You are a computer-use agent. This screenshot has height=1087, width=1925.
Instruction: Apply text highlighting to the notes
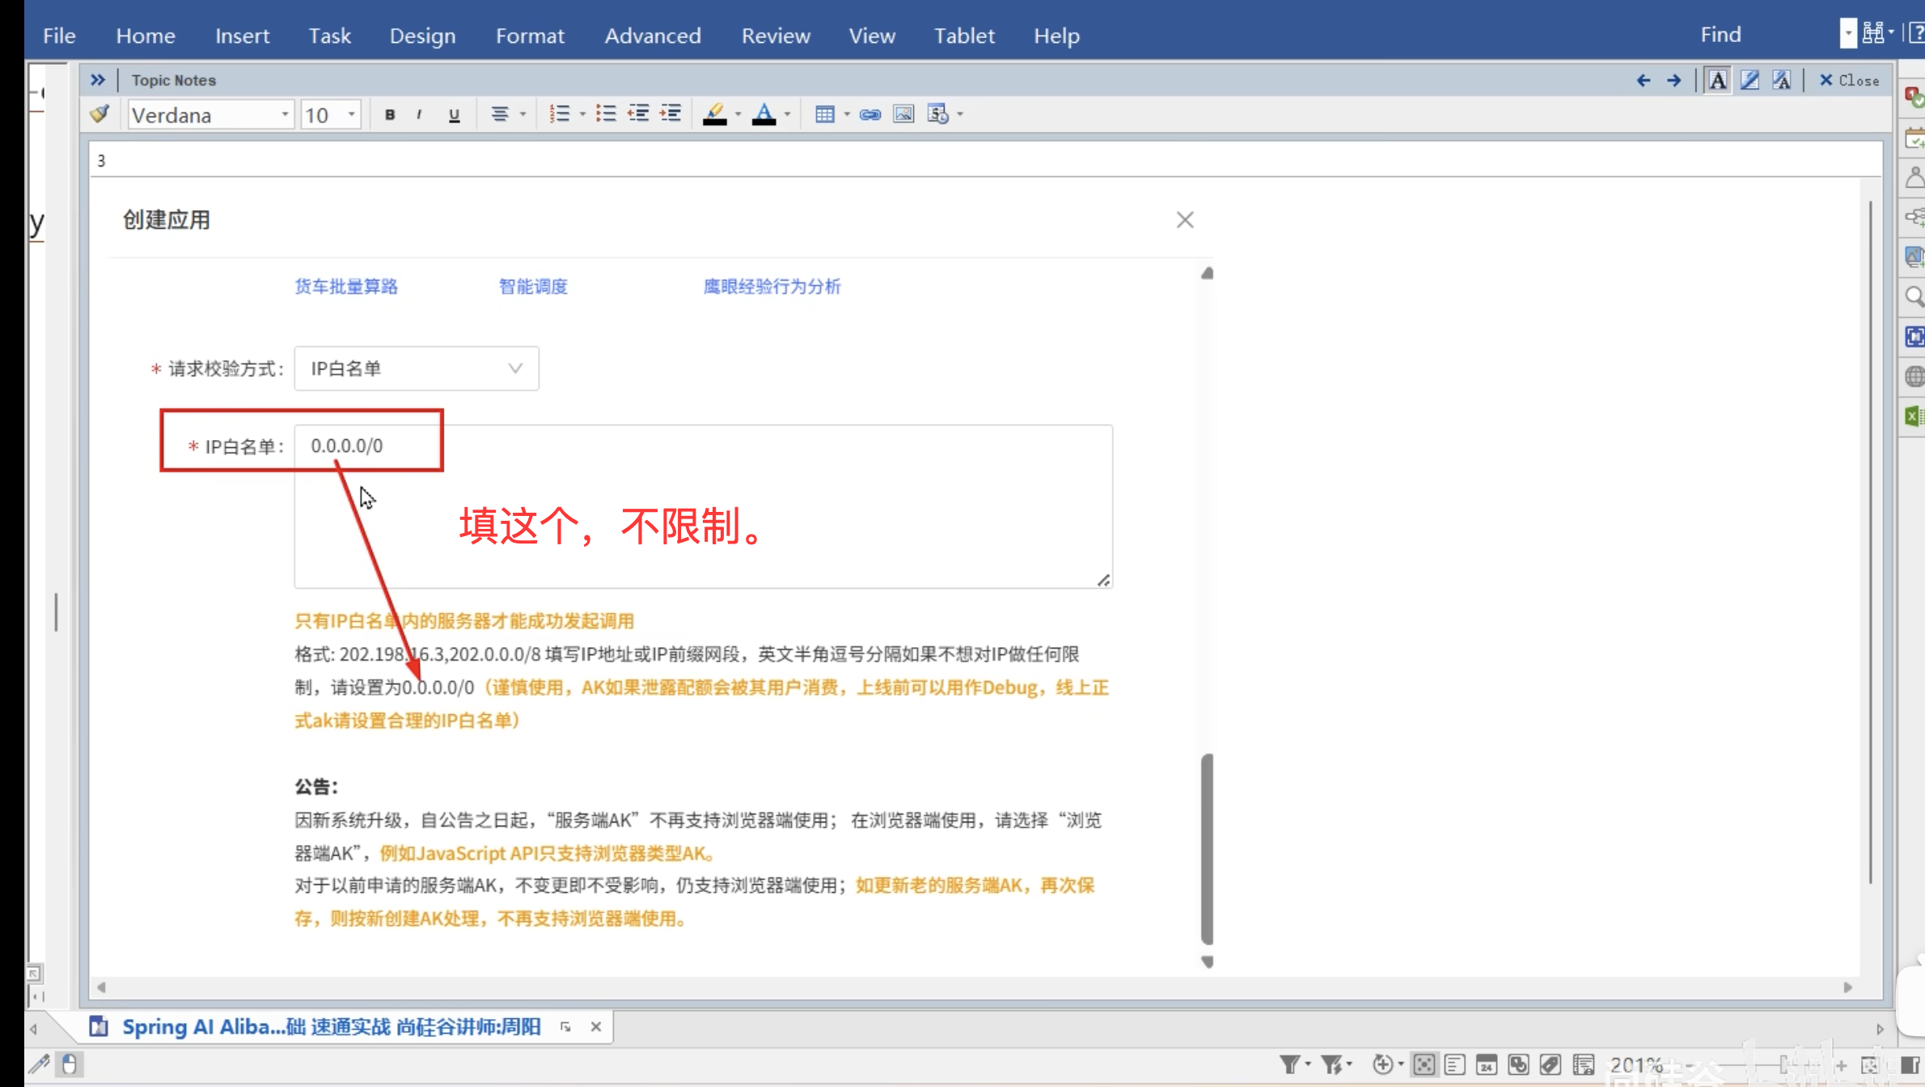point(716,114)
